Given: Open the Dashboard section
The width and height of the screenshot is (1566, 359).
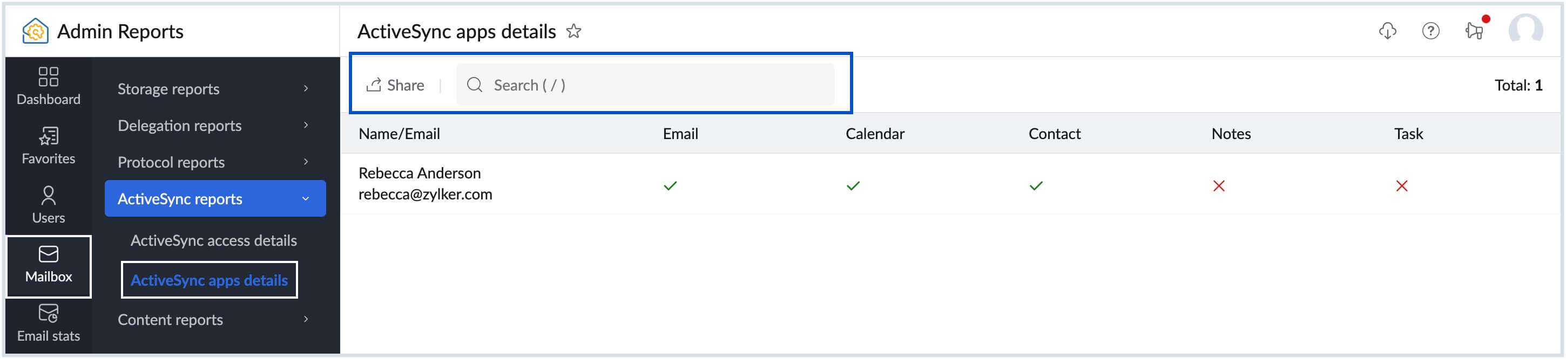Looking at the screenshot, I should coord(48,86).
